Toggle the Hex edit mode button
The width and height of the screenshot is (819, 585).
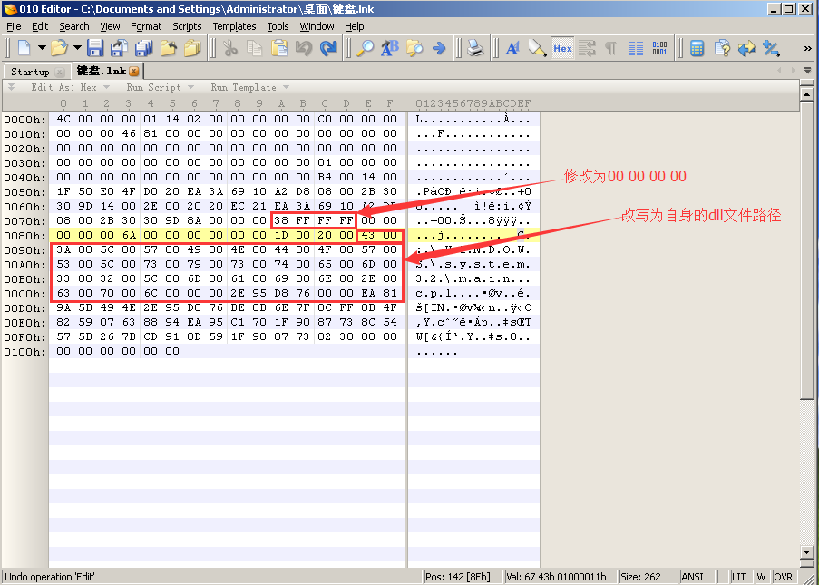coord(562,48)
